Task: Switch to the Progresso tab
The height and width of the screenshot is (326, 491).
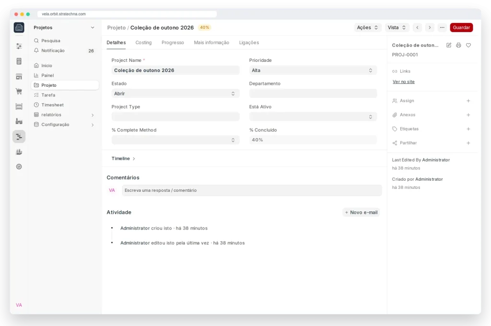Action: [x=173, y=43]
